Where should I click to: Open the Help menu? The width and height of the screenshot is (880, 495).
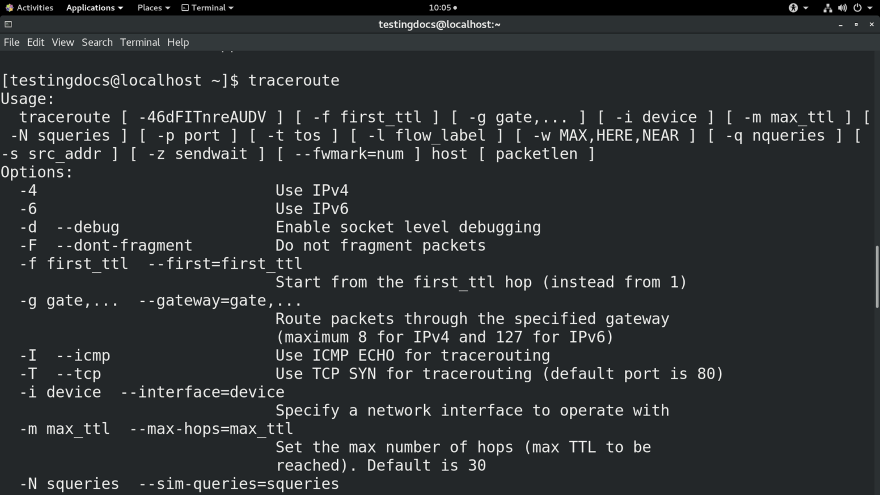pyautogui.click(x=178, y=42)
